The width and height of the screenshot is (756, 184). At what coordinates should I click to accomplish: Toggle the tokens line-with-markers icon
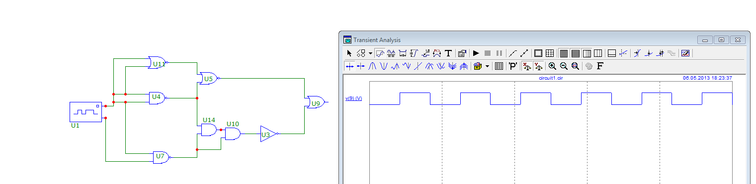point(524,53)
